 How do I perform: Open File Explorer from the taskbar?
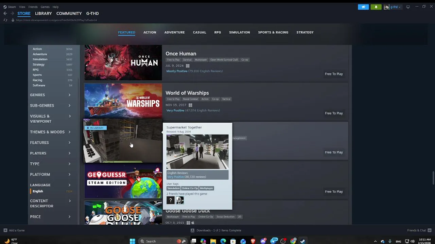[213, 241]
